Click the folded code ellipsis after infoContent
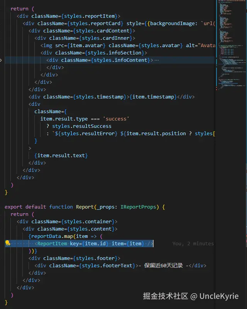The width and height of the screenshot is (247, 309). (x=157, y=60)
